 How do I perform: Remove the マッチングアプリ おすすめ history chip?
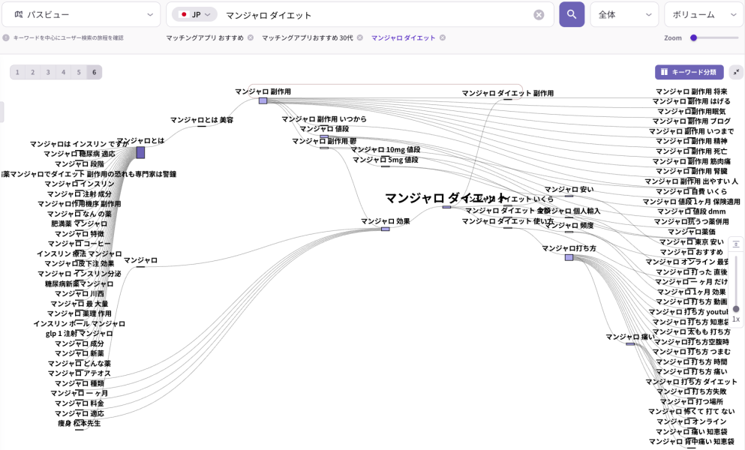(x=251, y=37)
